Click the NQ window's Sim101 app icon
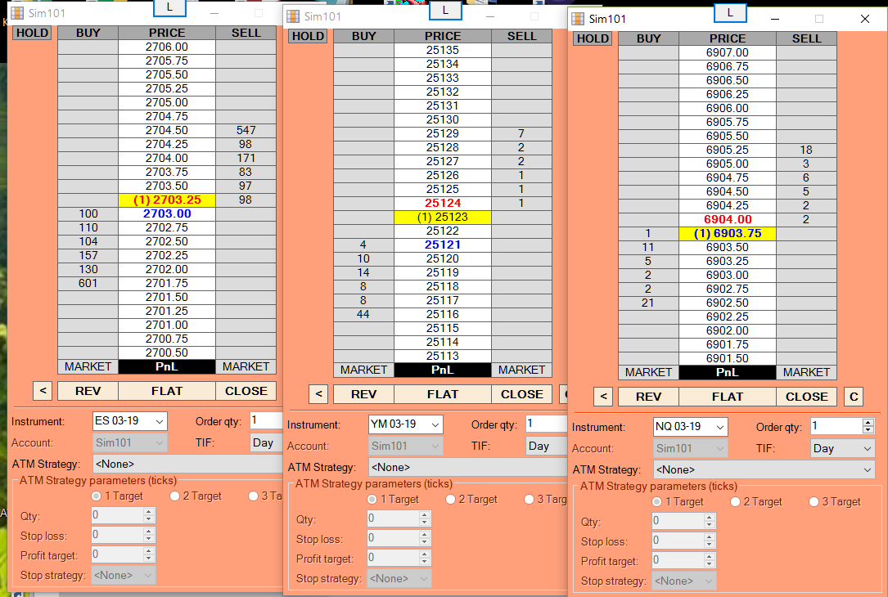Viewport: 888px width, 597px height. point(578,18)
